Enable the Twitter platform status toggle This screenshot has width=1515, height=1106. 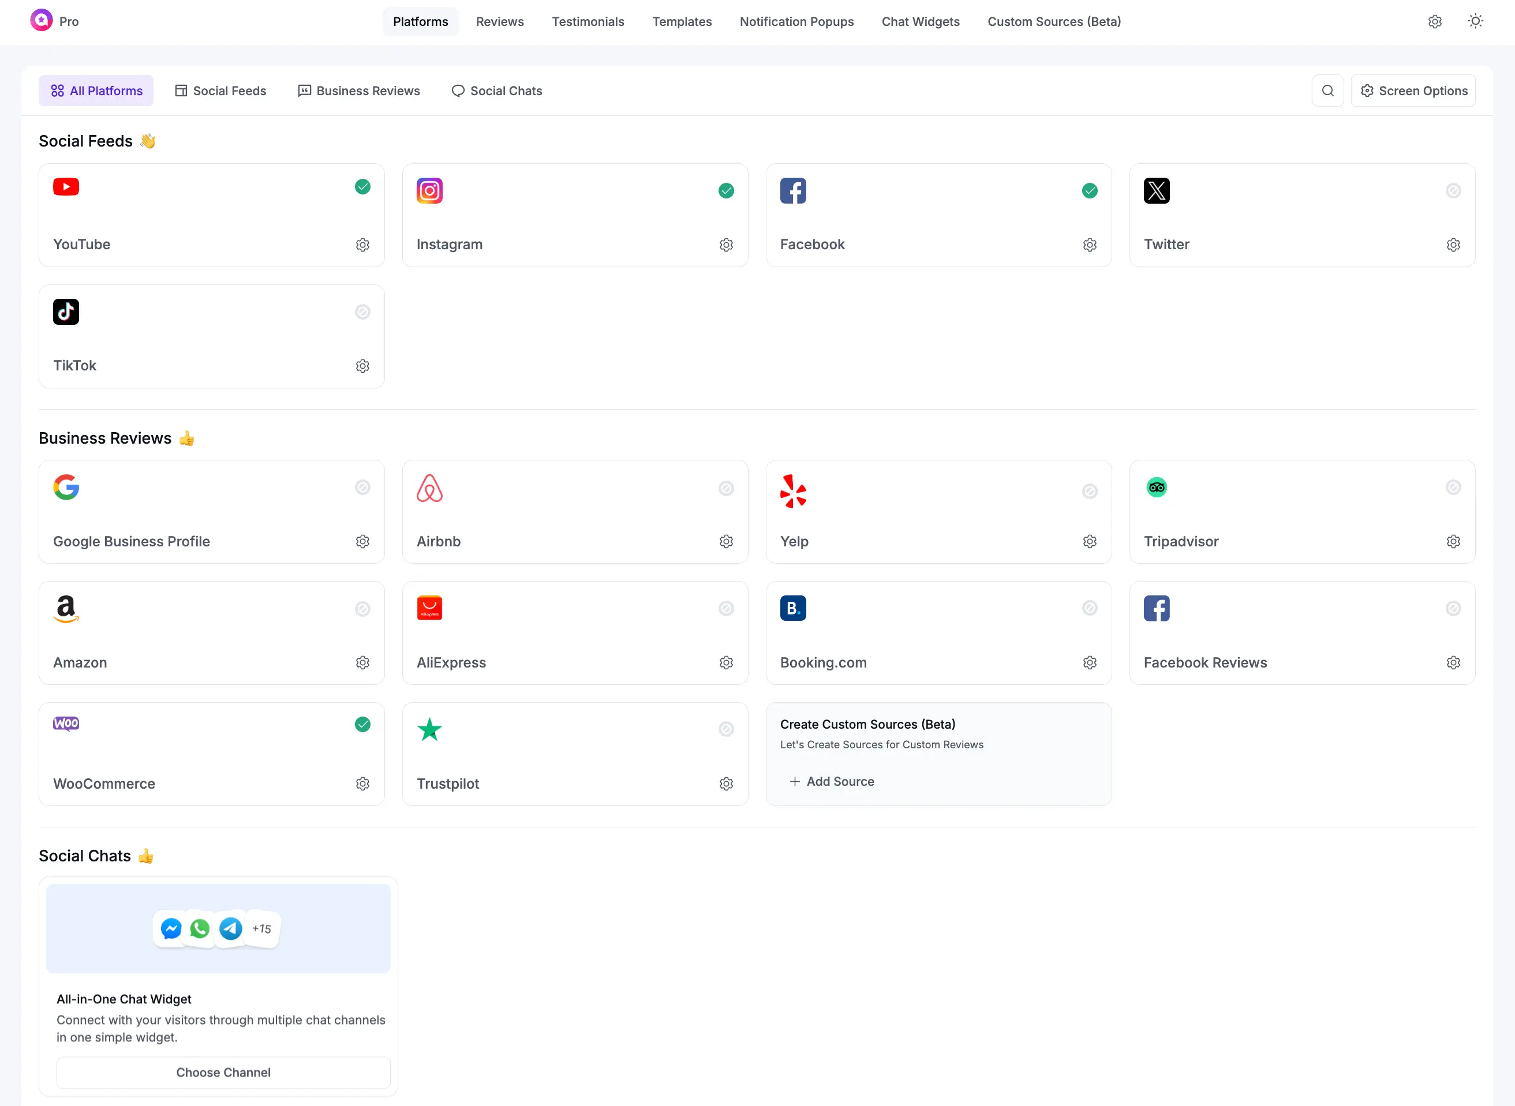[x=1453, y=190]
